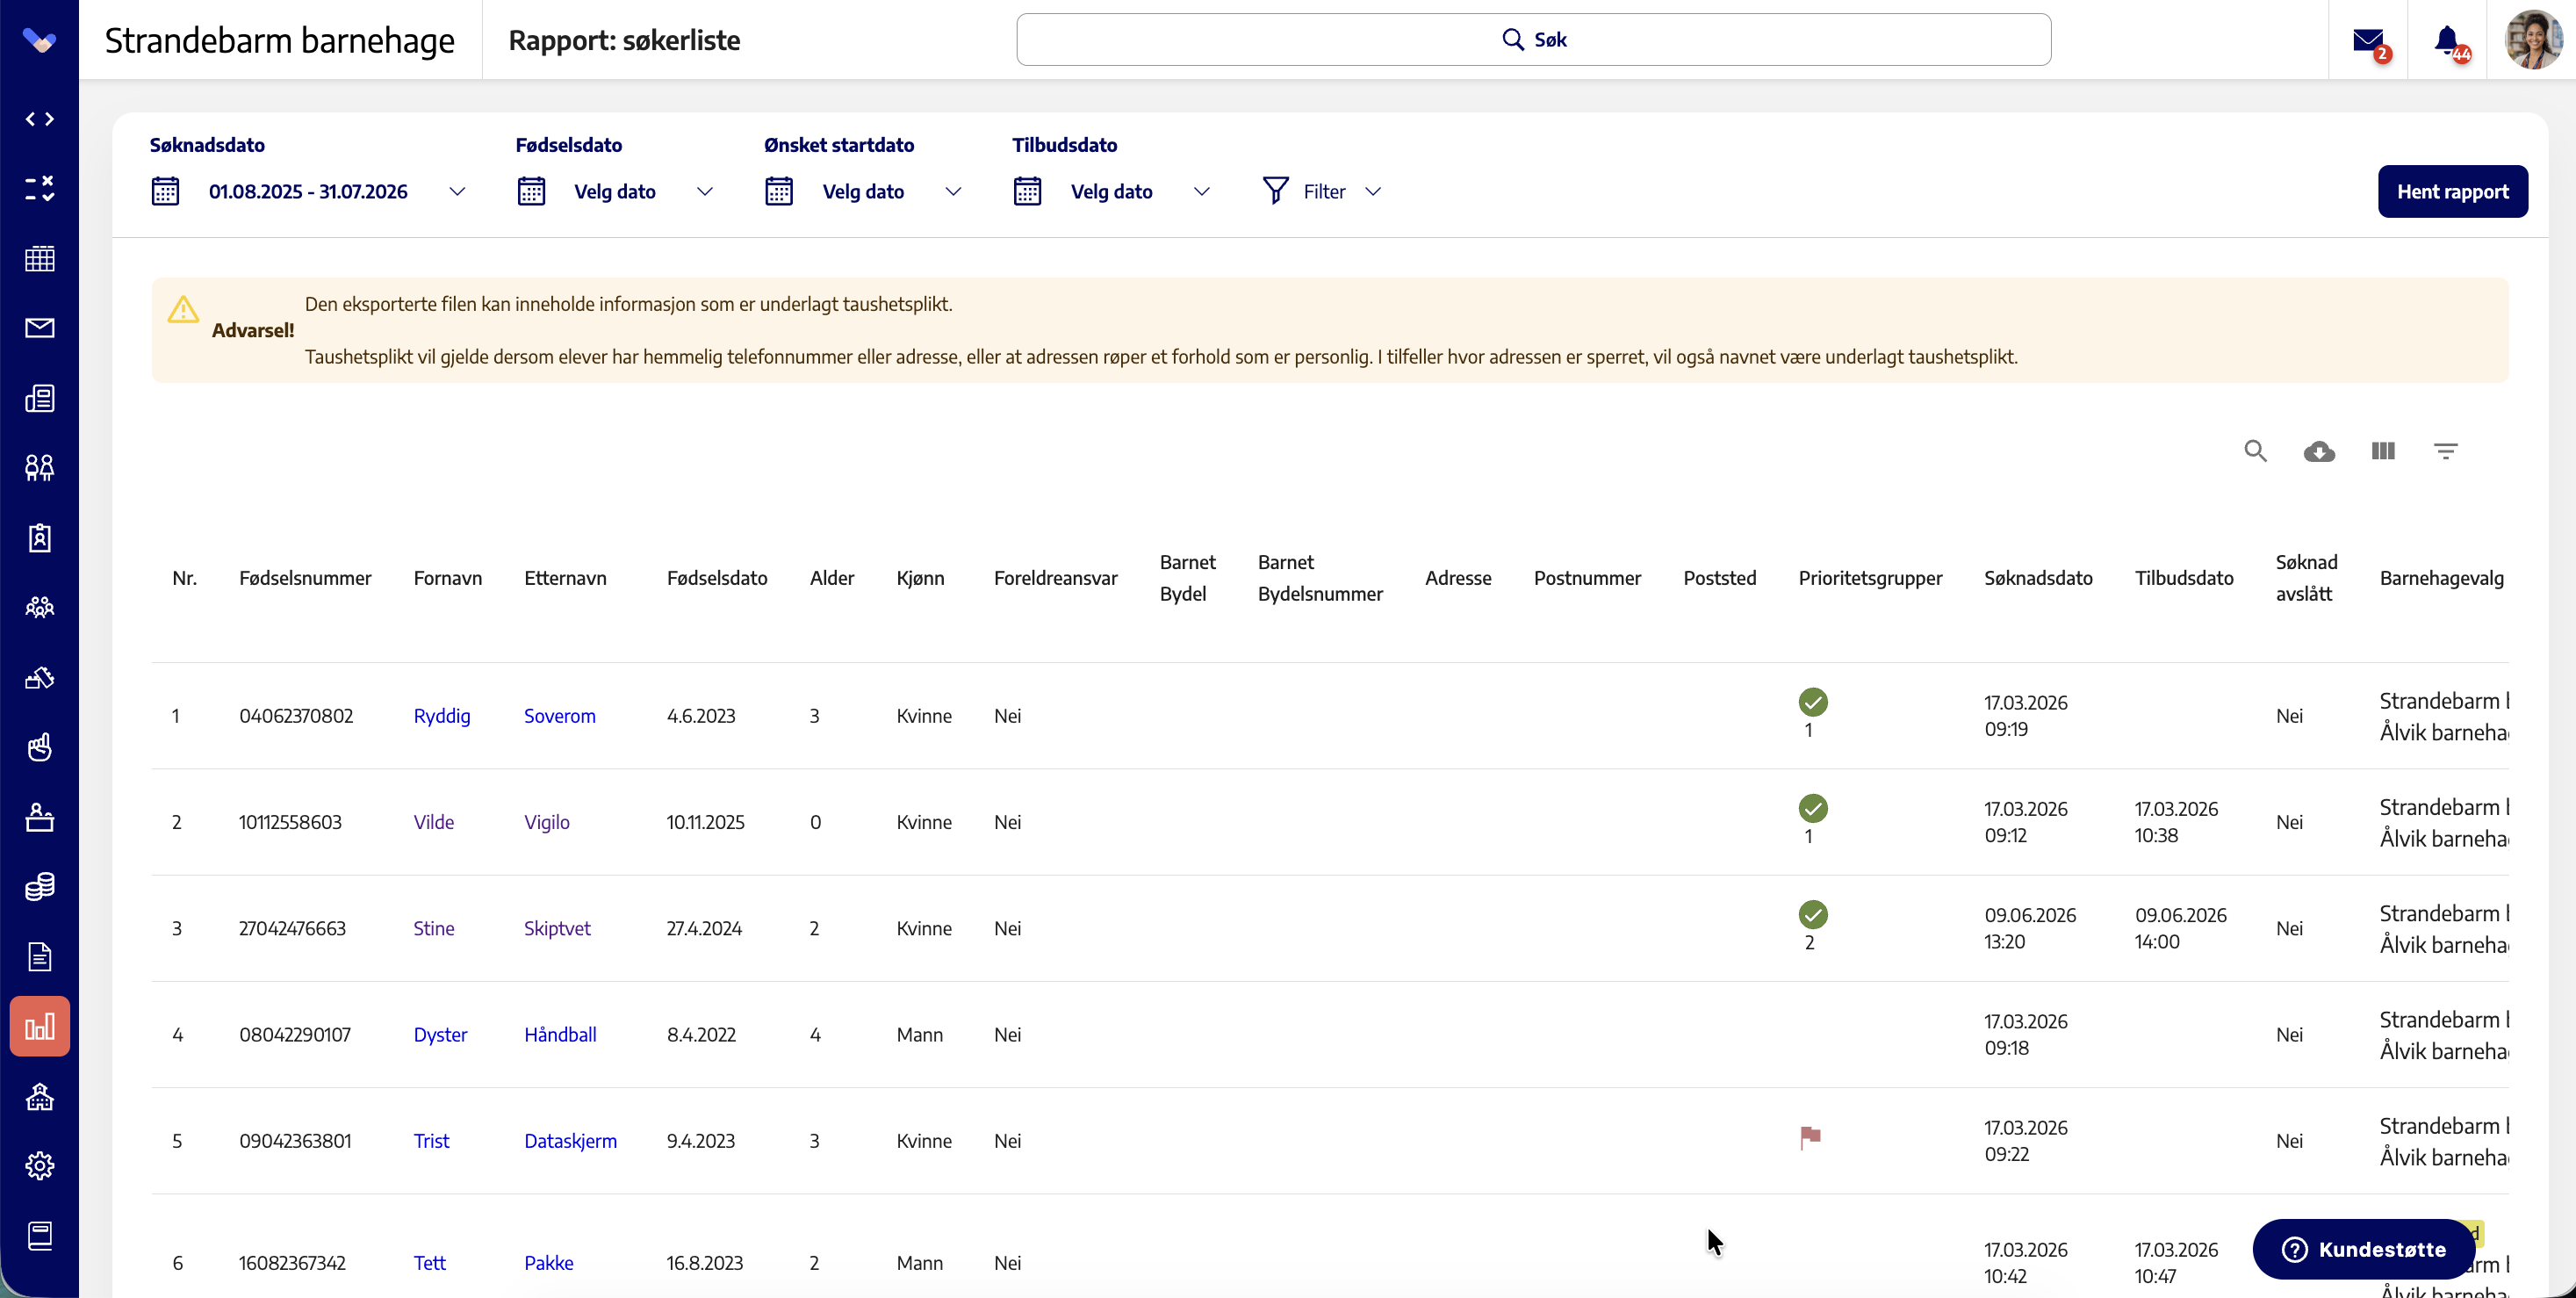The height and width of the screenshot is (1298, 2576).
Task: Click into the Søk search field
Action: point(1533,40)
